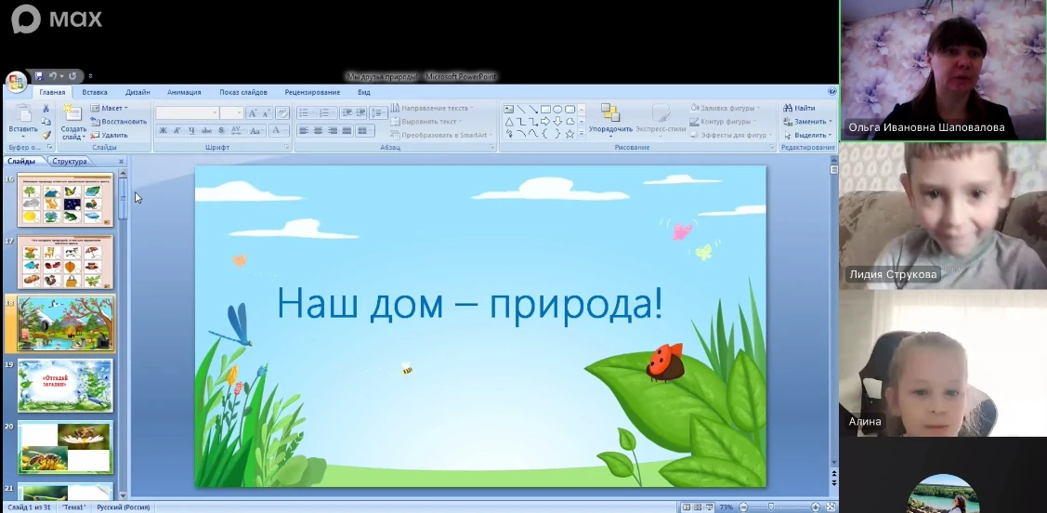Click the Format Painter brush icon
Viewport: 1047px width, 513px height.
coord(46,135)
